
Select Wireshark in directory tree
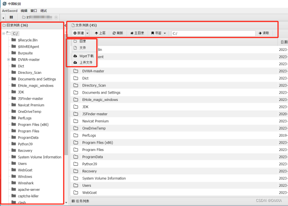(x=26, y=183)
